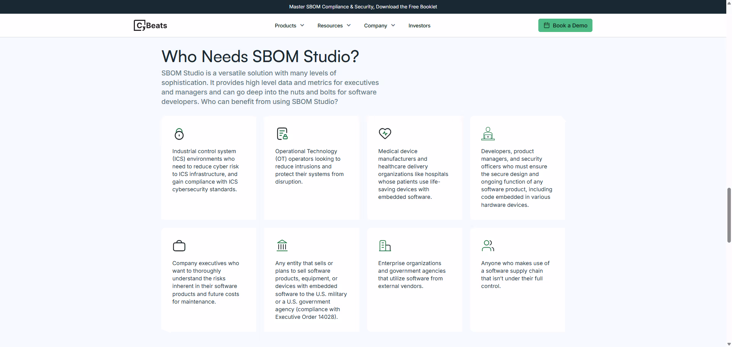Viewport: 732px width, 347px height.
Task: Click the Who Needs SBOM Studio heading
Action: pyautogui.click(x=260, y=56)
